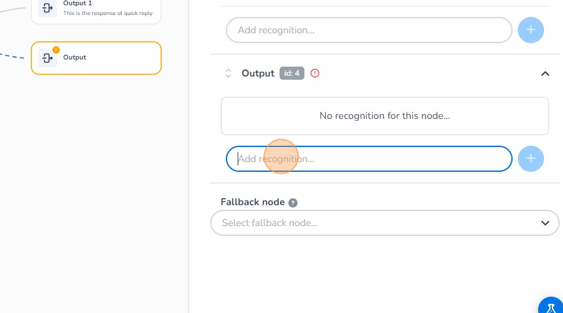Select the orange-outlined Output node label
This screenshot has height=313, width=563.
75,58
